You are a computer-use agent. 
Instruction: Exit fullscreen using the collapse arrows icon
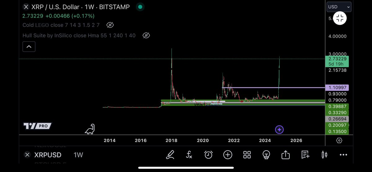(340, 18)
